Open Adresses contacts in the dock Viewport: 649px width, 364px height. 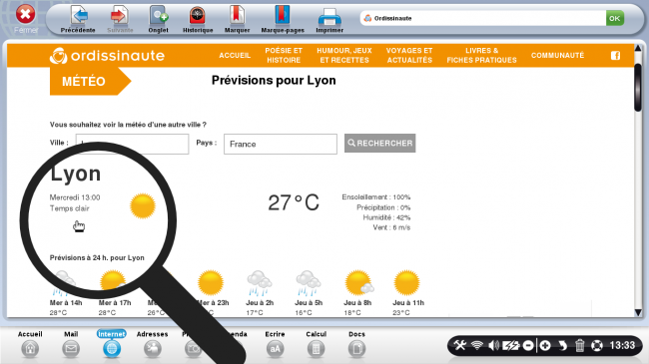point(153,344)
